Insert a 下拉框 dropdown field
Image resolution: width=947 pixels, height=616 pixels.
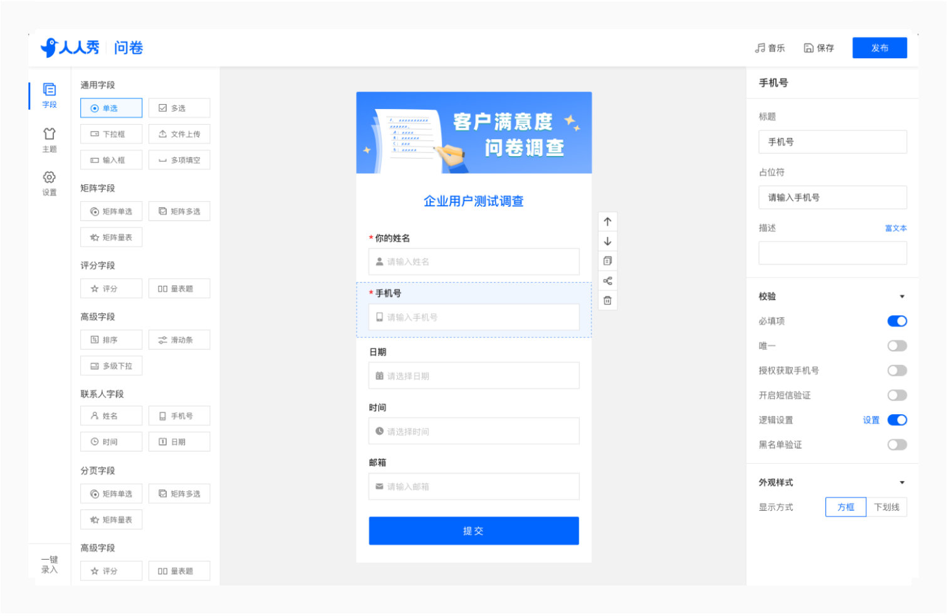pos(111,134)
